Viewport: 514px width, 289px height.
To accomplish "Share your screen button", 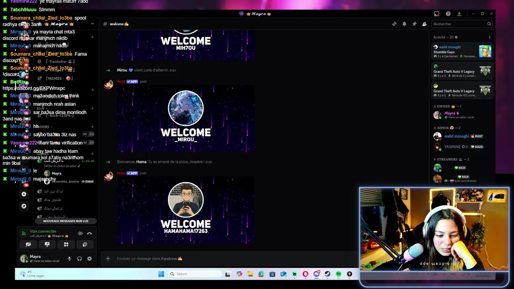I will (47, 244).
